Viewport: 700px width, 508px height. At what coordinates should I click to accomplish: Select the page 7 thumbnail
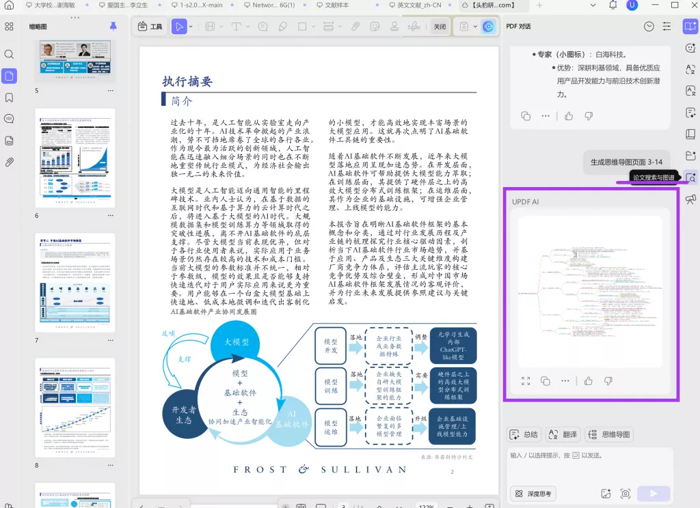pos(75,282)
